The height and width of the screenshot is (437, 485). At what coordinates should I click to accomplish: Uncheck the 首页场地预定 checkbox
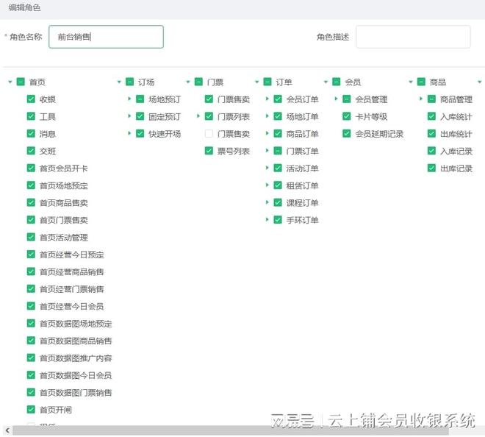31,185
